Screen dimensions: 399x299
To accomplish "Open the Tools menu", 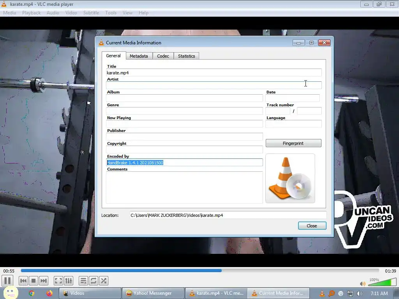I will coord(111,13).
